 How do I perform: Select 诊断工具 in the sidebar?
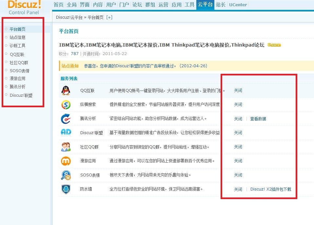(x=18, y=46)
